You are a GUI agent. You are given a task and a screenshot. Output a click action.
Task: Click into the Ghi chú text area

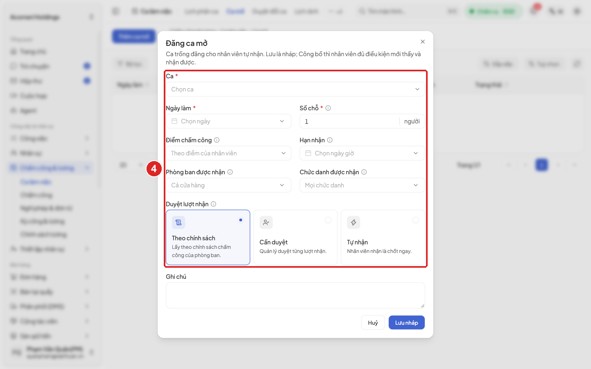point(295,295)
